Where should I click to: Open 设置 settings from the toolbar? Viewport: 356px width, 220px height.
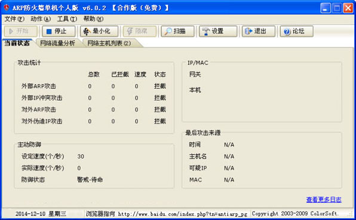click(x=218, y=31)
